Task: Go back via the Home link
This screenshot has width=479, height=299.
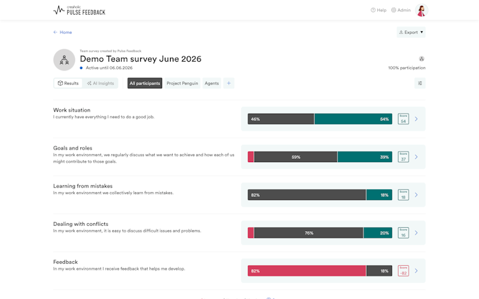Action: tap(62, 32)
